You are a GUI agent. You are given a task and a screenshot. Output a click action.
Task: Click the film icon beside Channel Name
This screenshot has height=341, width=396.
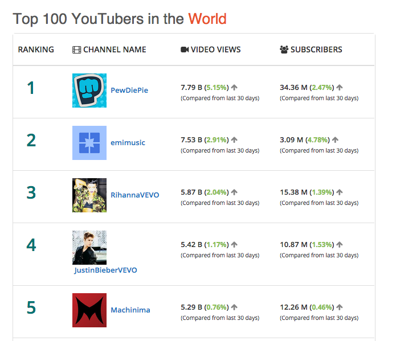(x=76, y=50)
